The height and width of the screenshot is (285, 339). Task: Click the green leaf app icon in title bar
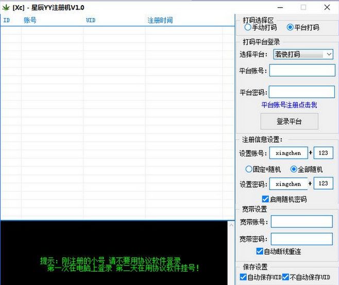[x=6, y=8]
